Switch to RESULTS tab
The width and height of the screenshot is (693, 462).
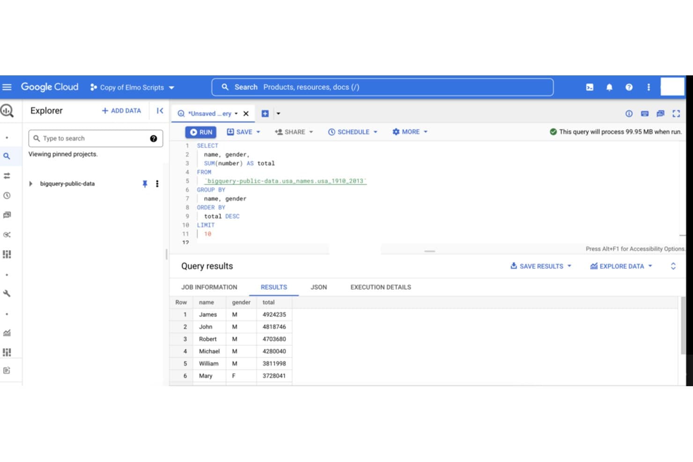click(274, 287)
